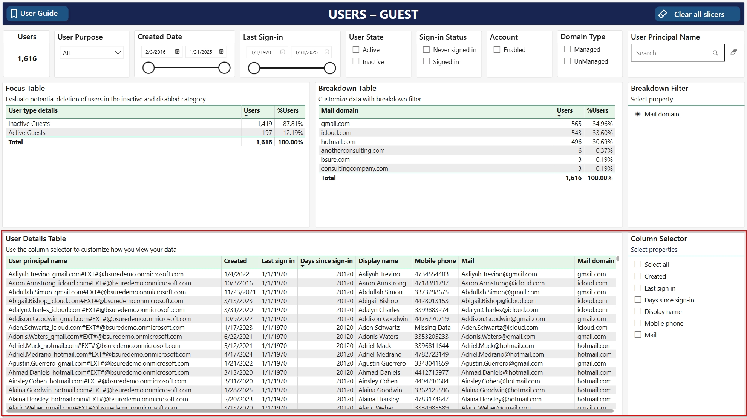Sort Focus Table by Users column header
The width and height of the screenshot is (747, 418).
click(251, 110)
